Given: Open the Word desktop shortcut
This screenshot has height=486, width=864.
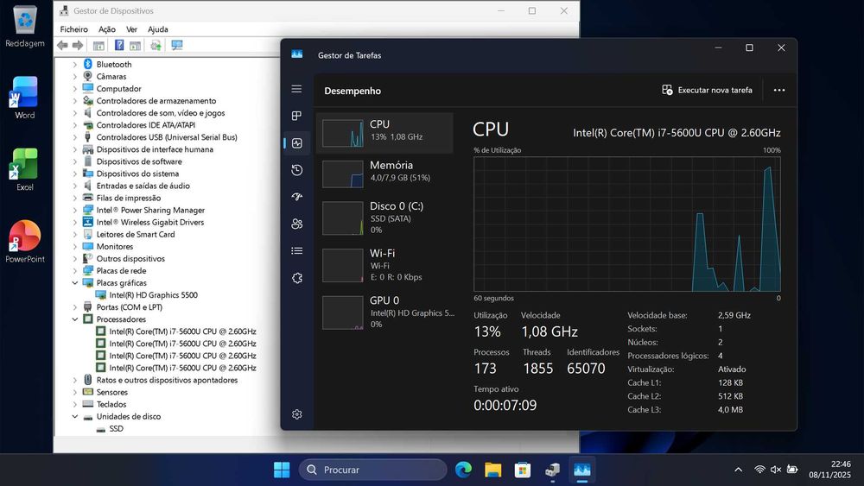Looking at the screenshot, I should coord(24,98).
